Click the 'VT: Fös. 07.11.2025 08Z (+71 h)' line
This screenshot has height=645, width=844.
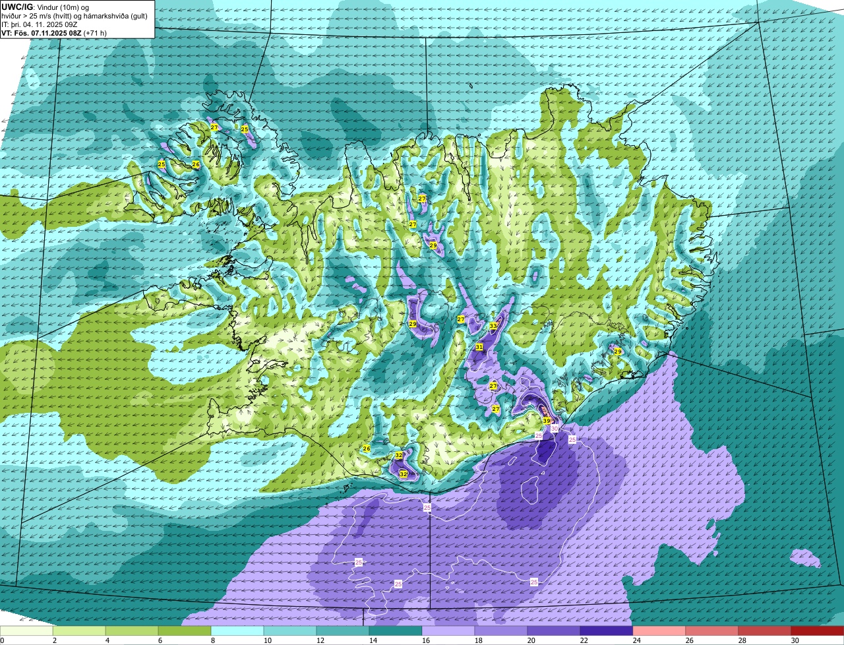coord(54,33)
